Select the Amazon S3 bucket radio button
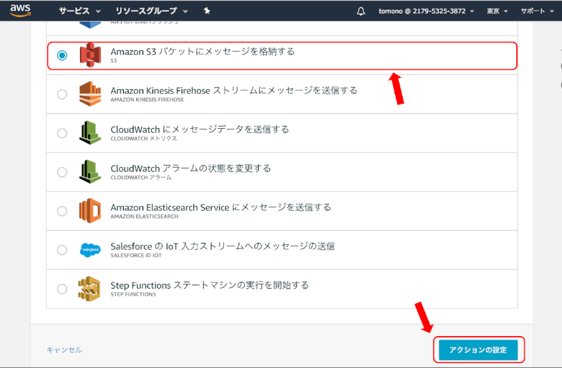The image size is (562, 368). pyautogui.click(x=62, y=55)
